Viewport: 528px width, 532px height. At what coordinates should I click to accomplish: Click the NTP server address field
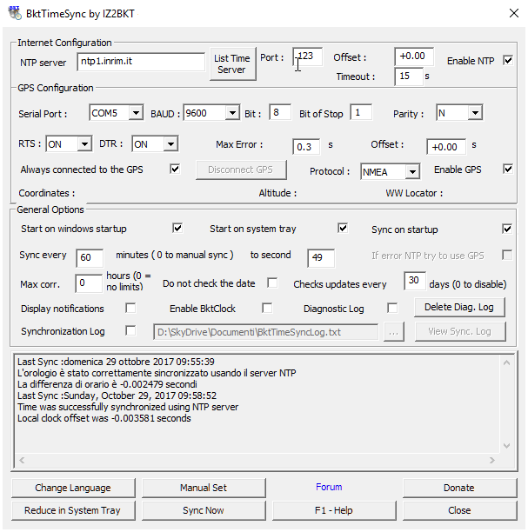click(141, 62)
